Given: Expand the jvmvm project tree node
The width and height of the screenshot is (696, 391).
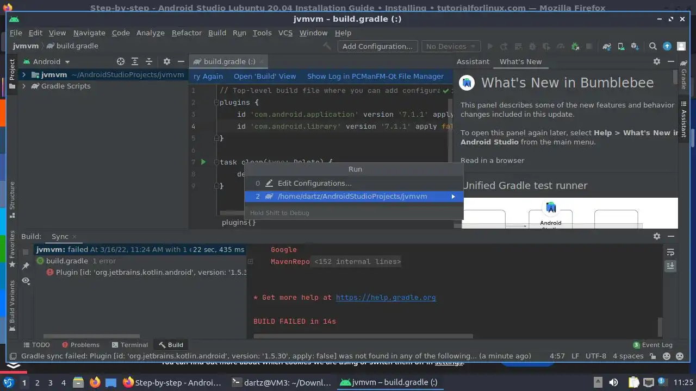Looking at the screenshot, I should [24, 74].
